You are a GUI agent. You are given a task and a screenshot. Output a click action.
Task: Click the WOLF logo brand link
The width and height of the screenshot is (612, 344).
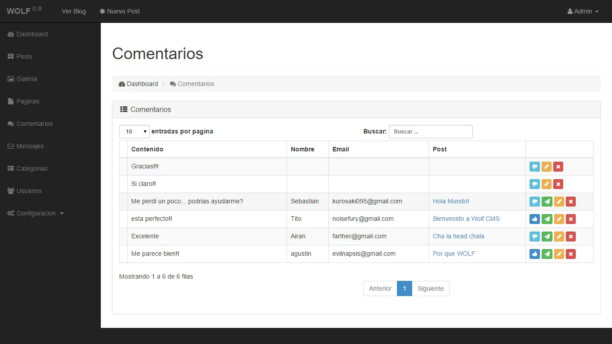(24, 10)
